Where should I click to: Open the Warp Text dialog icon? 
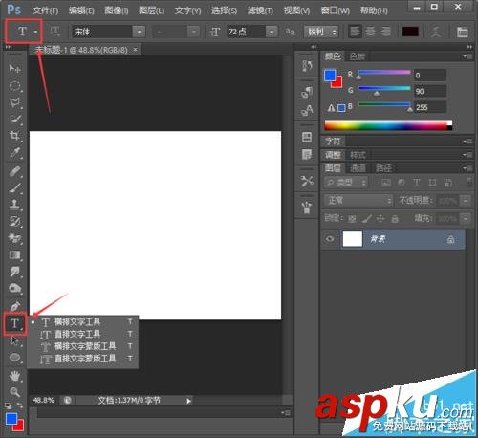pyautogui.click(x=436, y=32)
